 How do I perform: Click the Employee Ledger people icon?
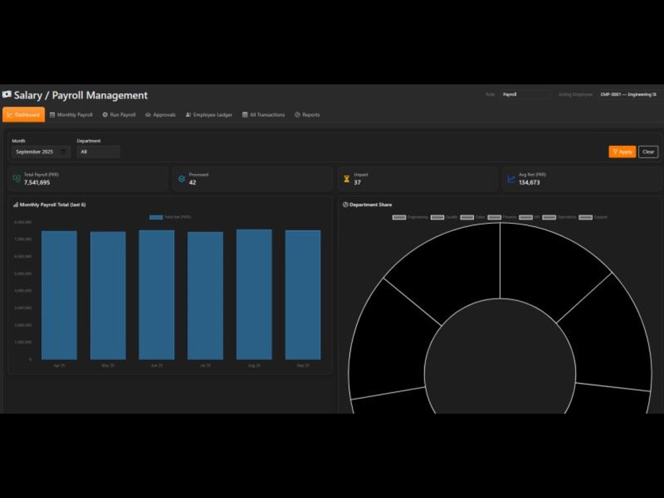(189, 115)
